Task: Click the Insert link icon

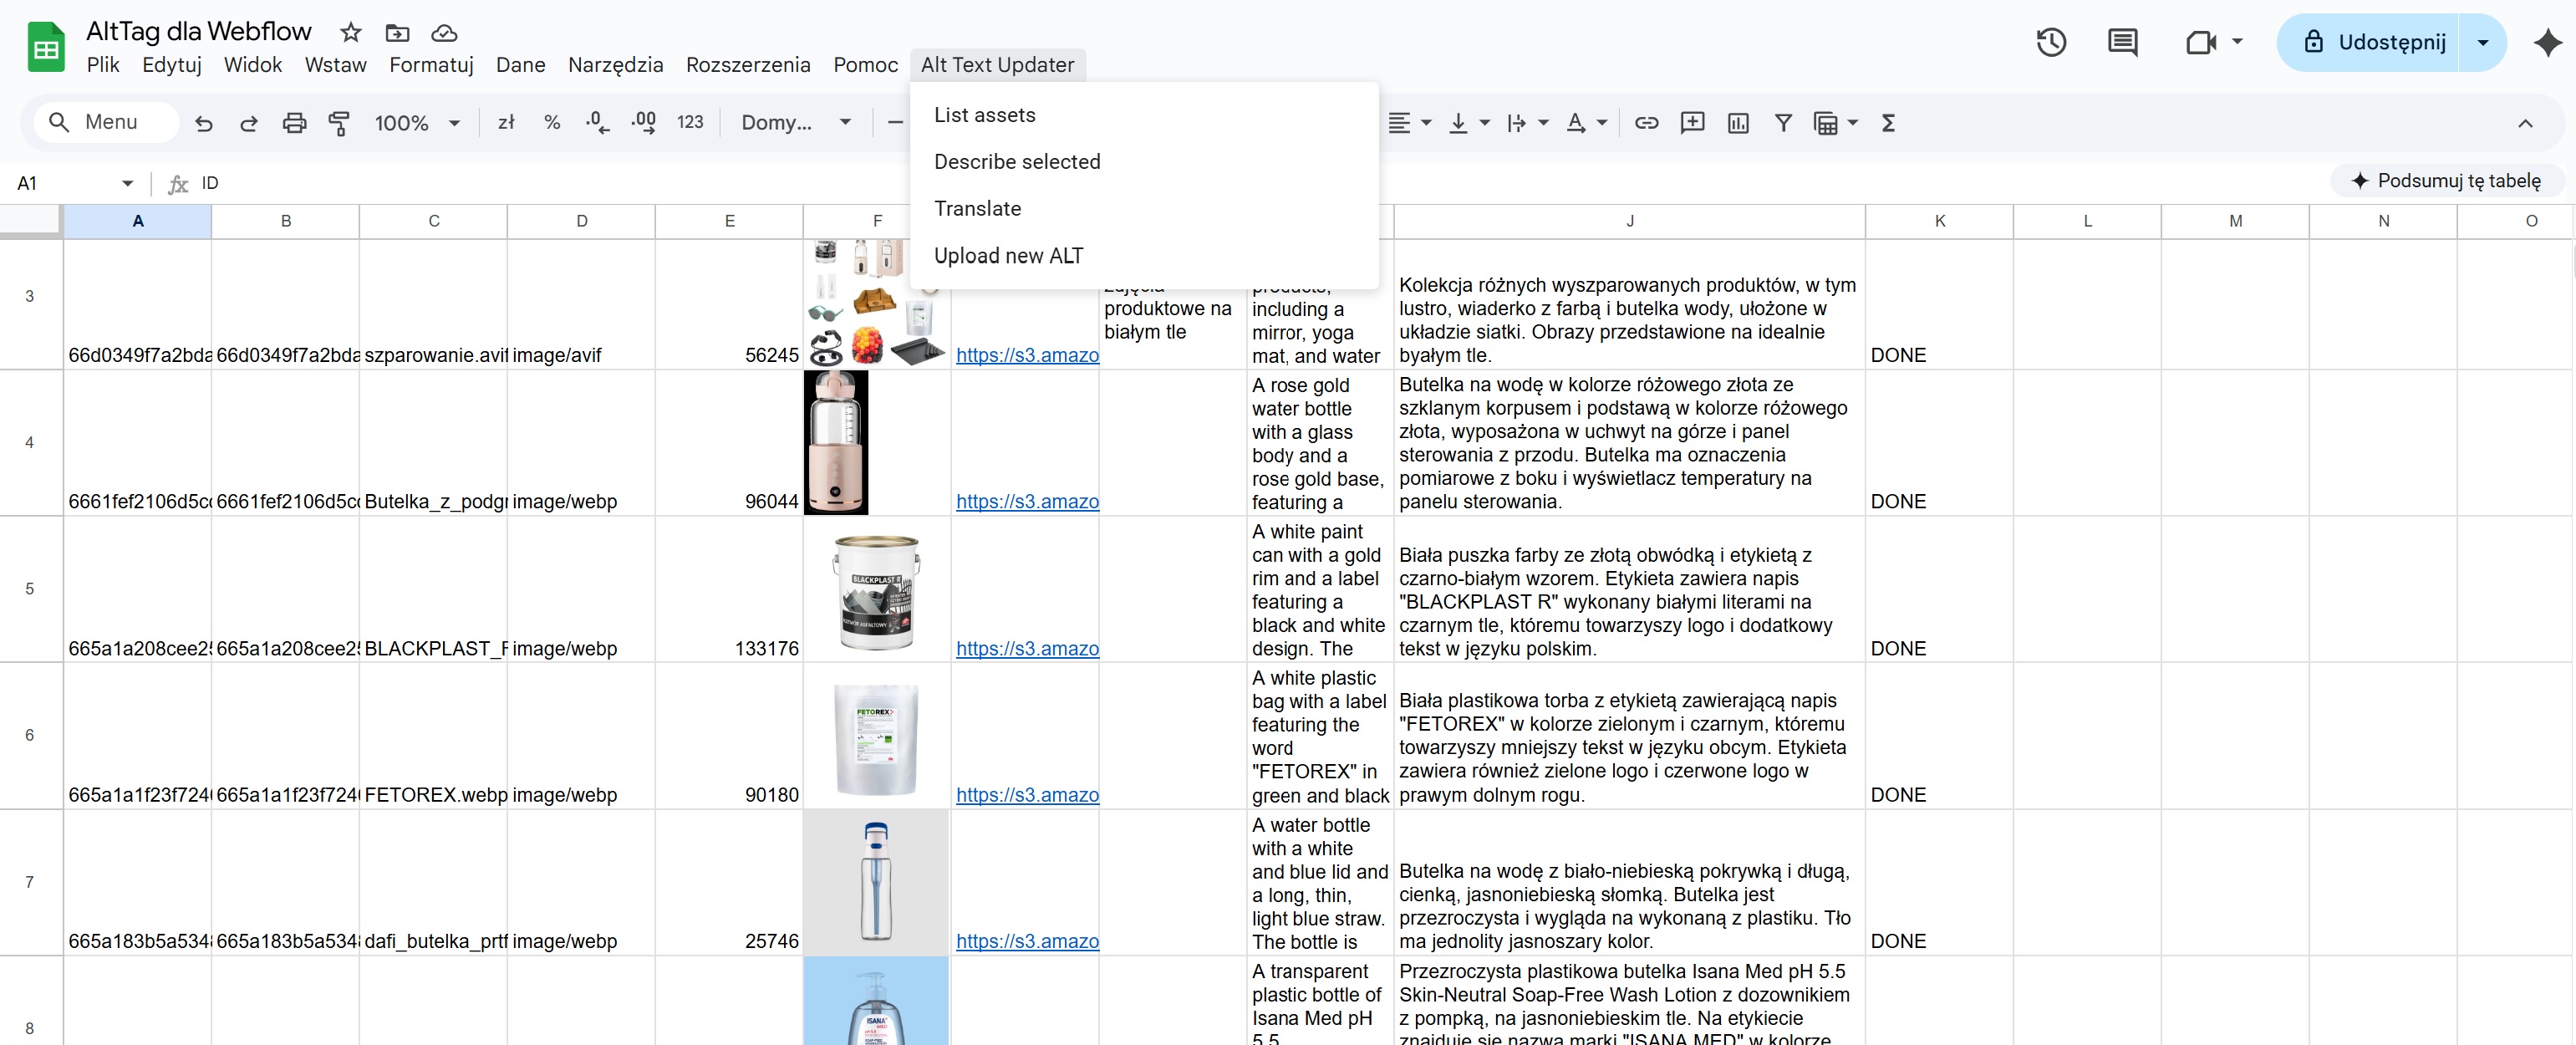Action: tap(1647, 122)
